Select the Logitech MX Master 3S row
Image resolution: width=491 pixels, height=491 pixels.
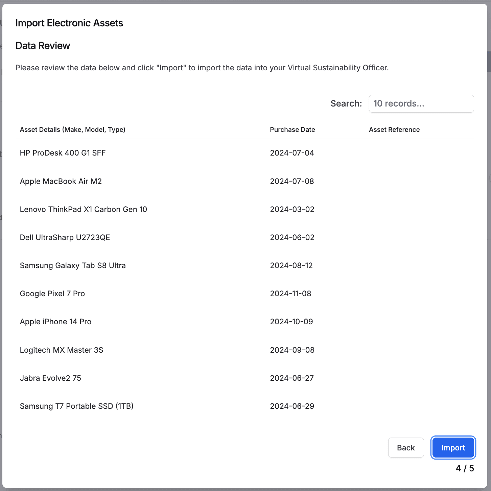point(61,350)
